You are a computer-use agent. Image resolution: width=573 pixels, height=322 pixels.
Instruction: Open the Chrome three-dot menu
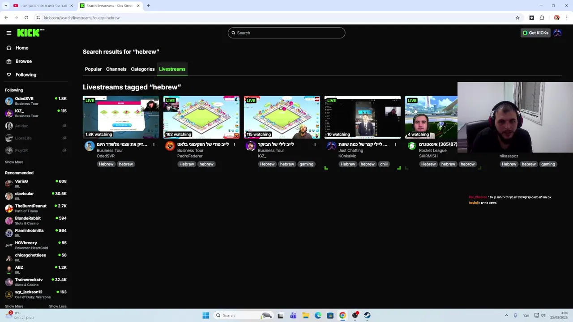click(567, 18)
